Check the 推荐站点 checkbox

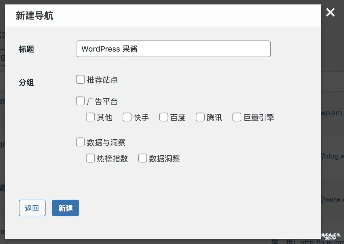pyautogui.click(x=80, y=79)
